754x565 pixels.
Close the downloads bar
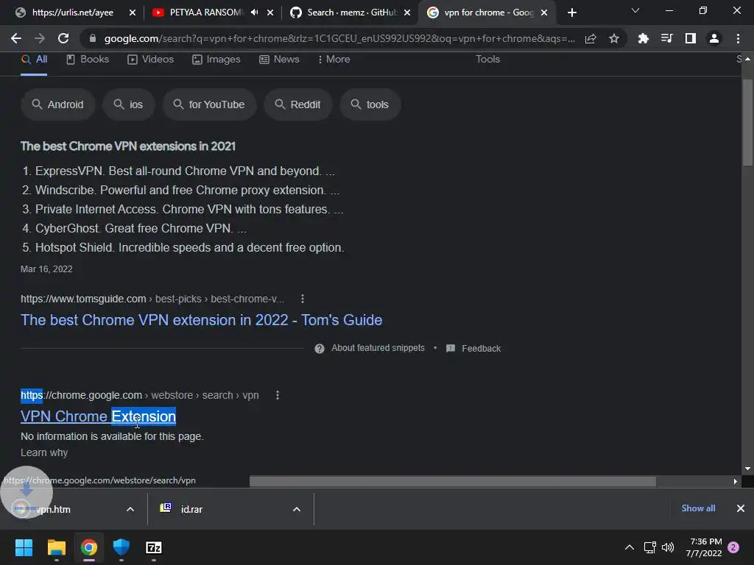click(x=741, y=508)
